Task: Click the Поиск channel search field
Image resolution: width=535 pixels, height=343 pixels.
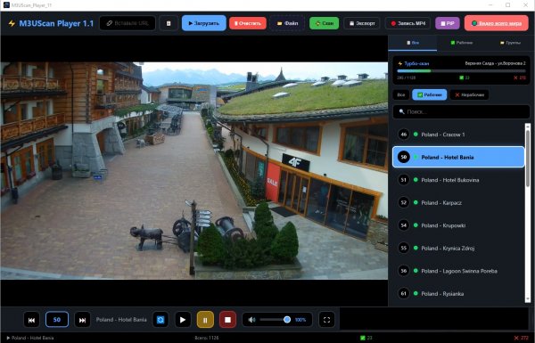Action: pos(461,111)
